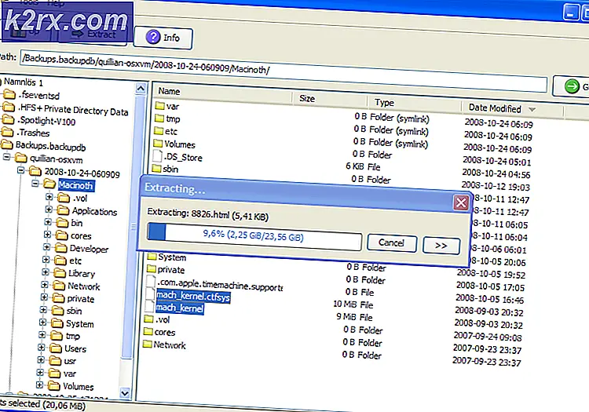The height and width of the screenshot is (412, 589).
Task: Select the mach_kernel.ctfsys file name
Action: point(193,297)
